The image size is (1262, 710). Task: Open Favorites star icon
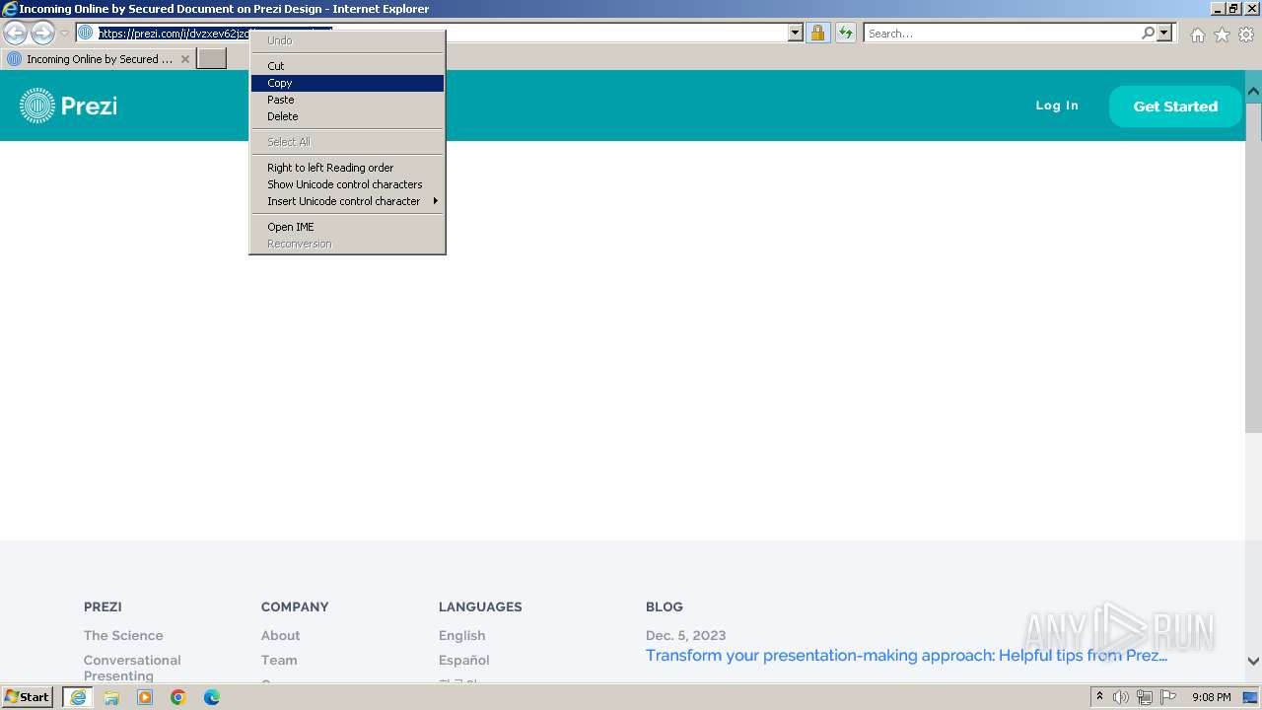coord(1222,35)
